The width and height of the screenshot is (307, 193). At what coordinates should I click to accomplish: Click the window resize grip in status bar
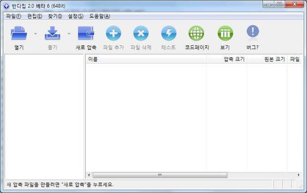301,187
